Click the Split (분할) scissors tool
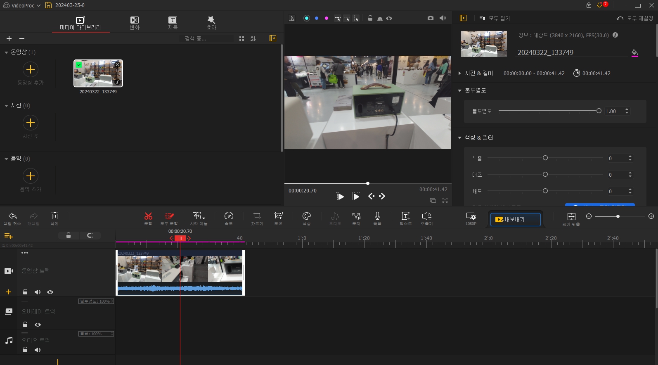The height and width of the screenshot is (365, 658). click(148, 218)
